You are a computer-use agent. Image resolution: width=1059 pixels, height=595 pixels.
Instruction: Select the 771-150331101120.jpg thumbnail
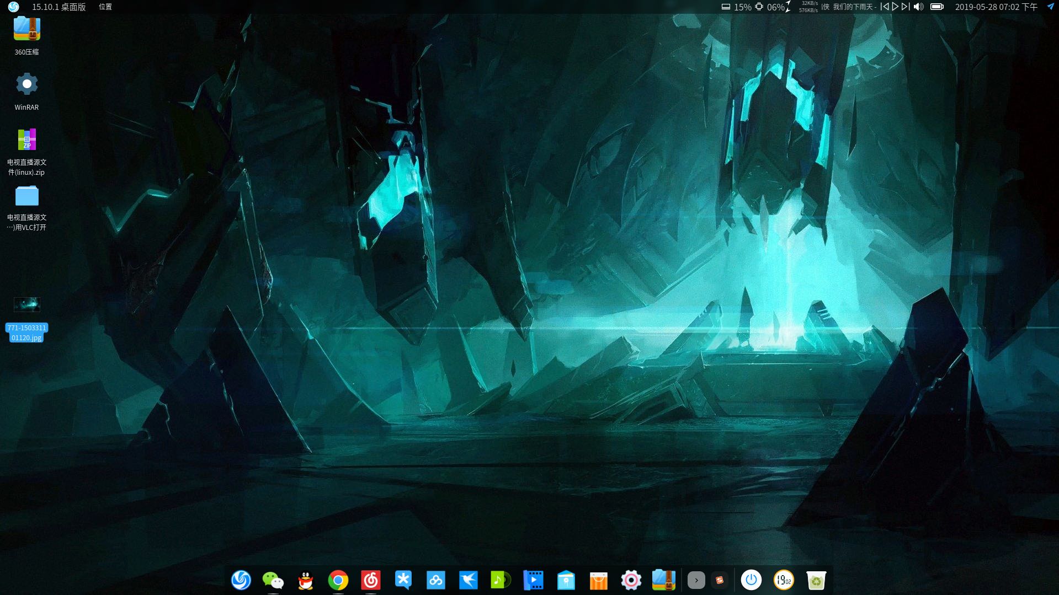27,319
